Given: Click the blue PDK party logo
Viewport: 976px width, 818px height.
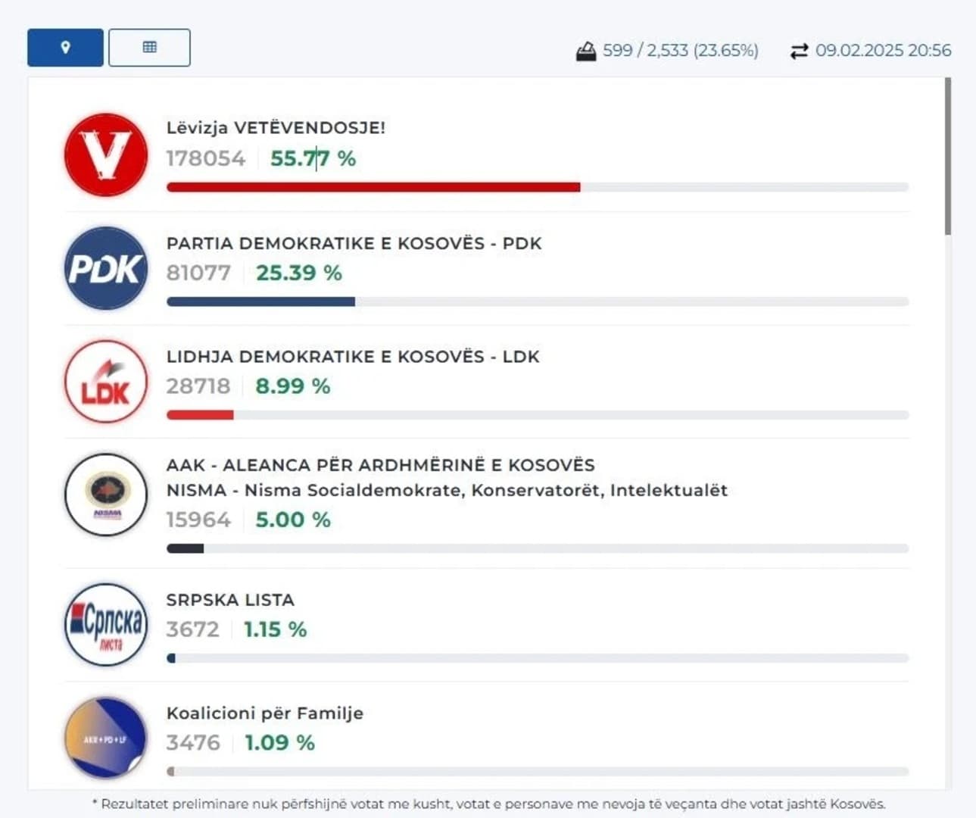Looking at the screenshot, I should coord(105,269).
